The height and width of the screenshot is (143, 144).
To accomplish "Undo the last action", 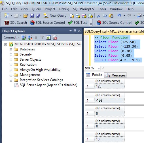I will (x=119, y=16).
